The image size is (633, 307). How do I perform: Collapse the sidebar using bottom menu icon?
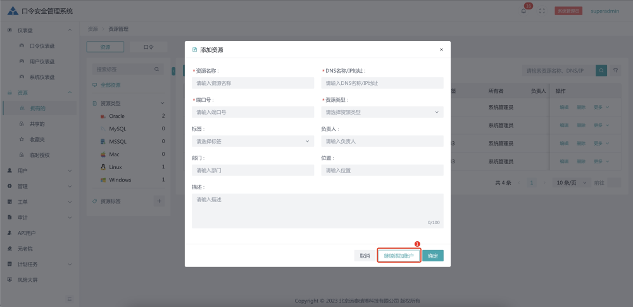[x=70, y=299]
